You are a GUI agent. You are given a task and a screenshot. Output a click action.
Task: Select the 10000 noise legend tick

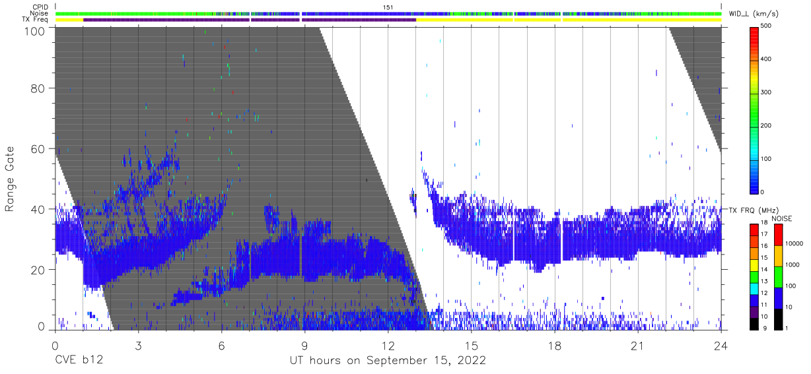[794, 243]
